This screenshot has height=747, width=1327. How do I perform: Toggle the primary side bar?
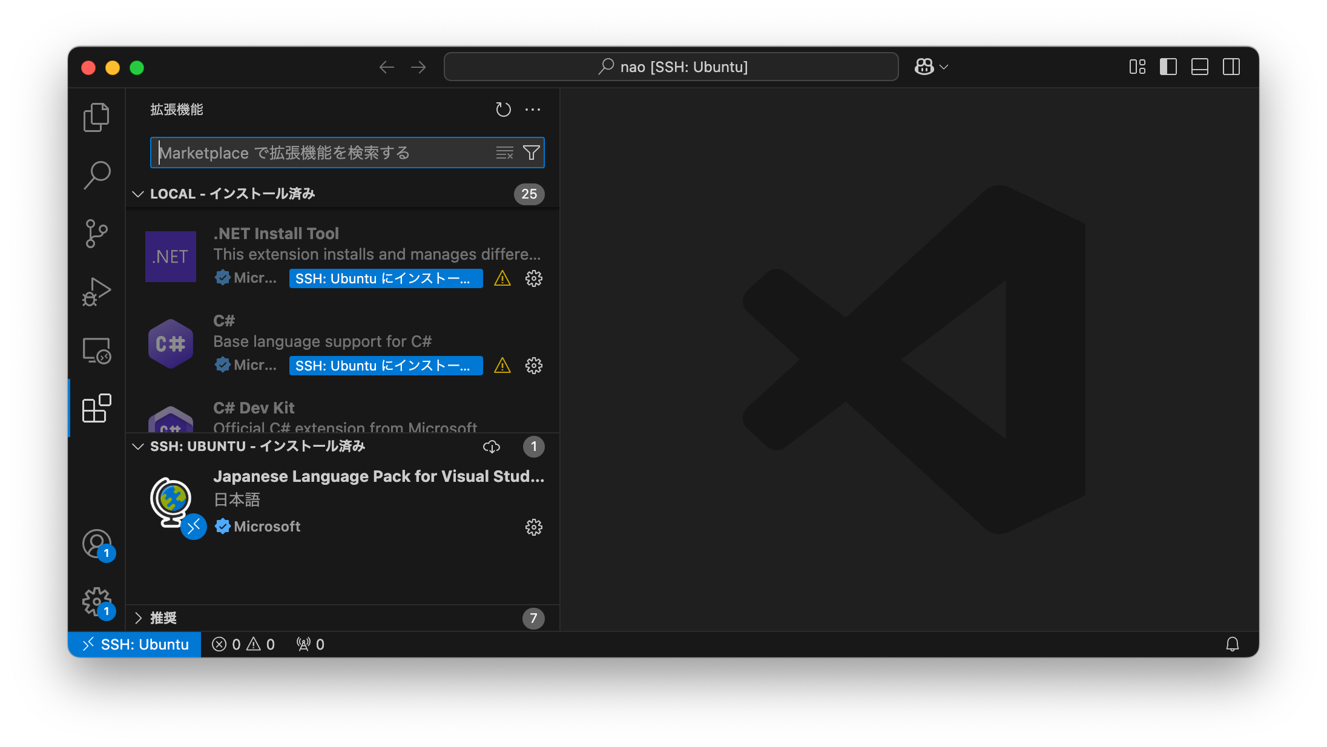(1168, 67)
